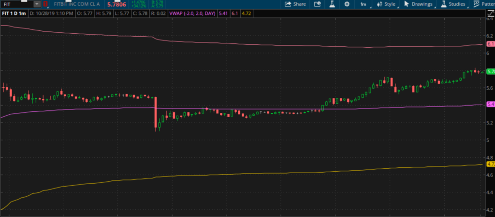
Task: Click the large red candle on chart
Action: (x=156, y=113)
